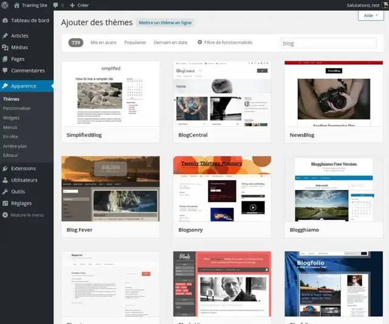Open the Éditeur submenu item

(x=10, y=155)
